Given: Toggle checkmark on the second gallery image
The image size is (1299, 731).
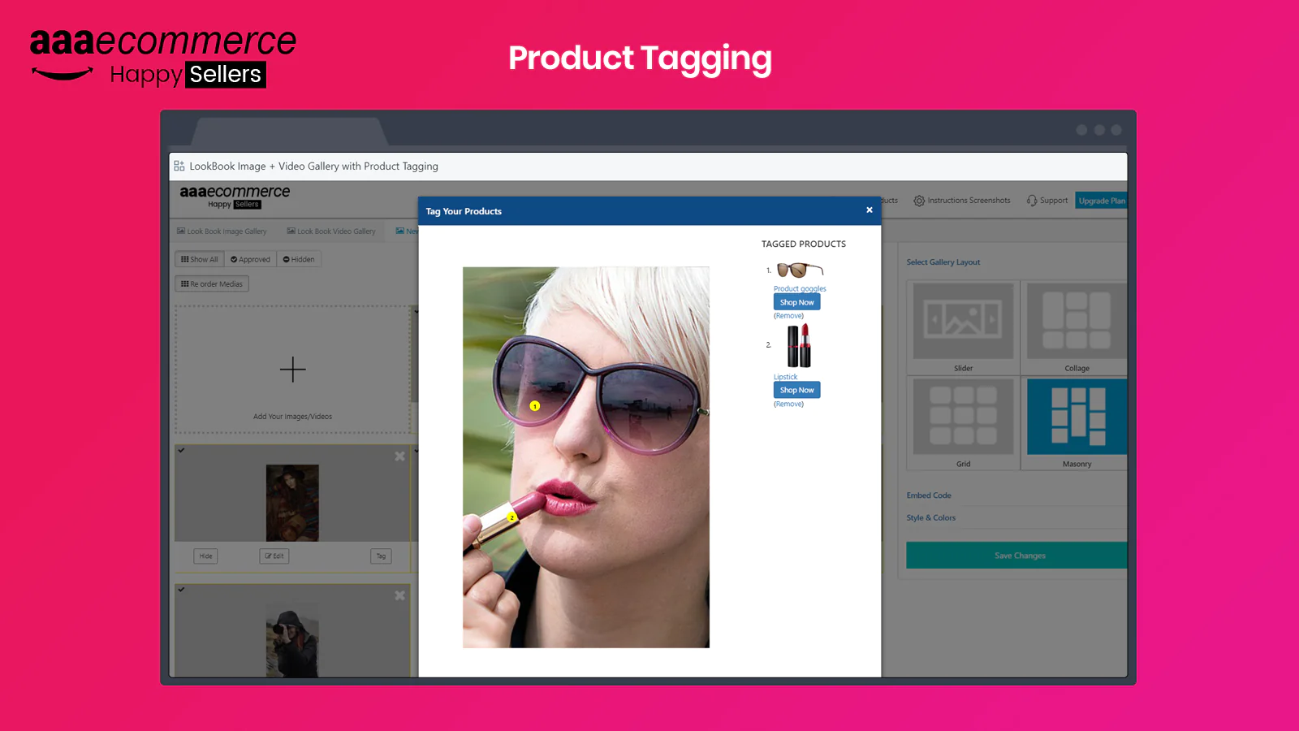Looking at the screenshot, I should click(x=182, y=590).
